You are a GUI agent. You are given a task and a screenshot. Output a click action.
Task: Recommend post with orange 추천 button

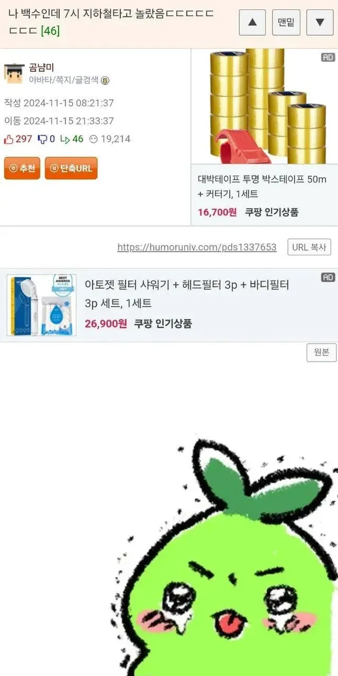(x=22, y=168)
